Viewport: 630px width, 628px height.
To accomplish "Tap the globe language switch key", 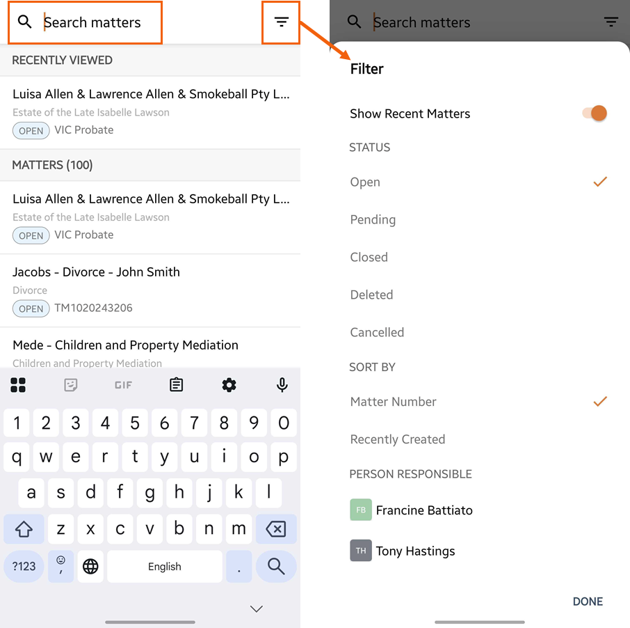I will [90, 567].
